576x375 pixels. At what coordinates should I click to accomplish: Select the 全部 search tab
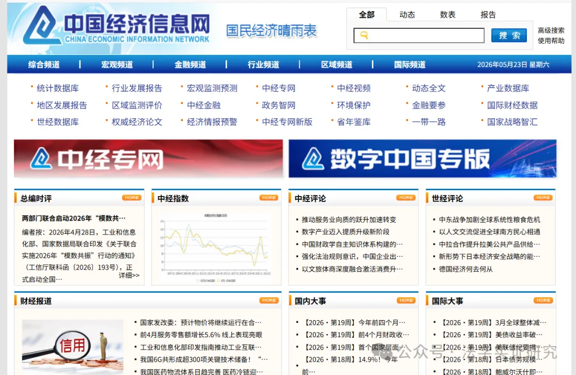366,15
